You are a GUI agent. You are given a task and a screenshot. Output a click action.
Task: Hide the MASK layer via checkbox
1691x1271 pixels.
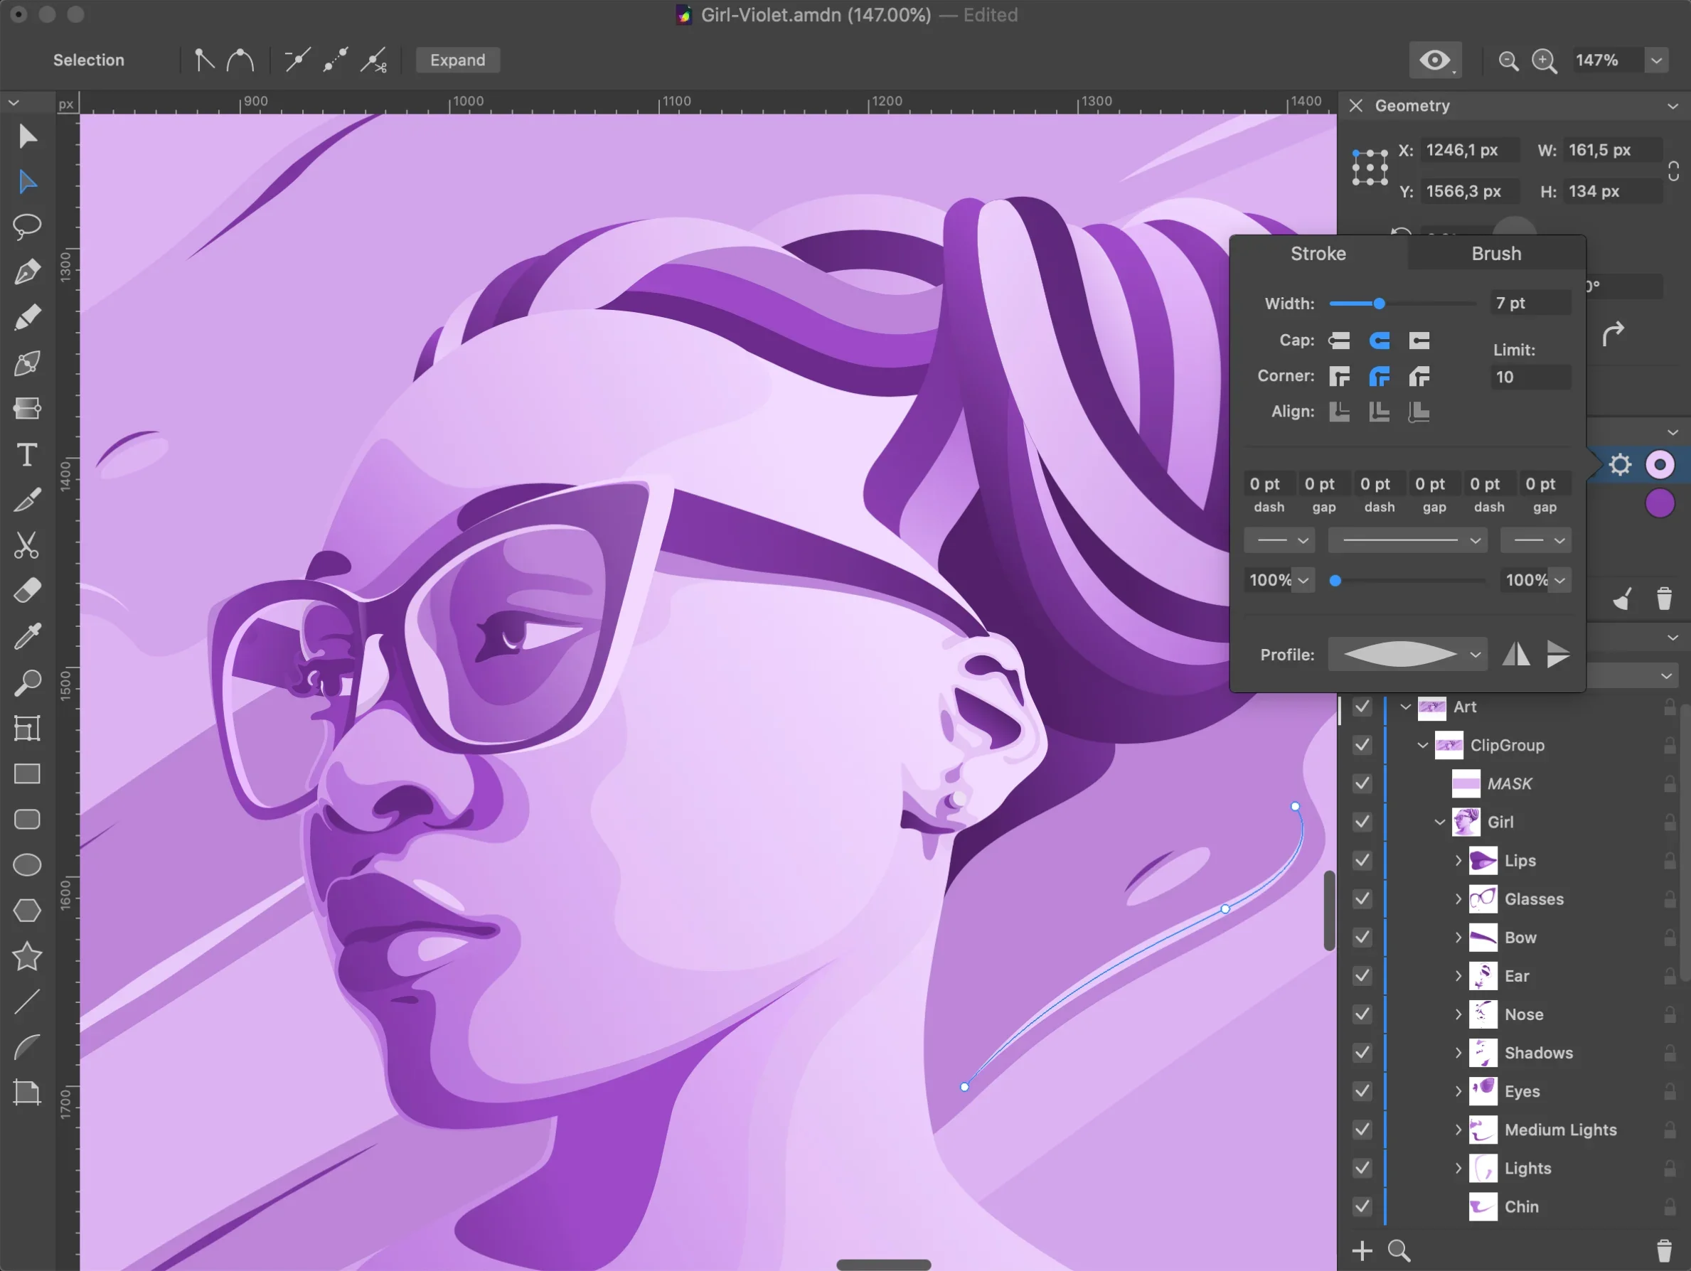pos(1362,783)
